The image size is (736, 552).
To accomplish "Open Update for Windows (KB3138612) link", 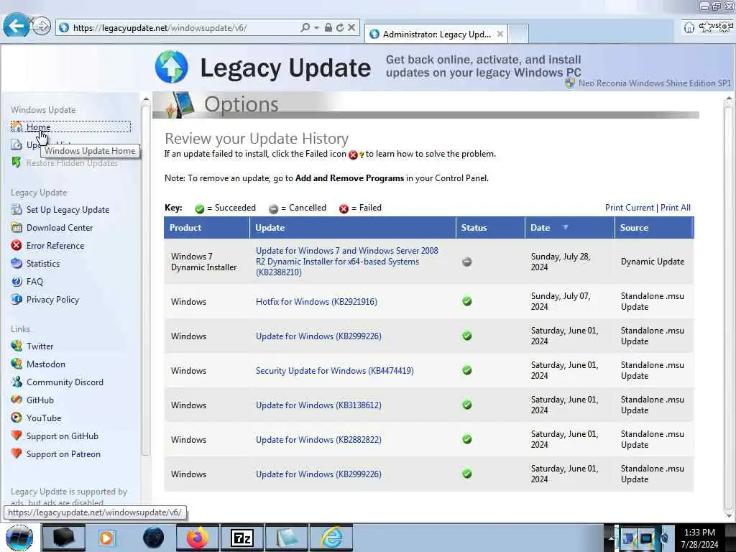I will 318,405.
